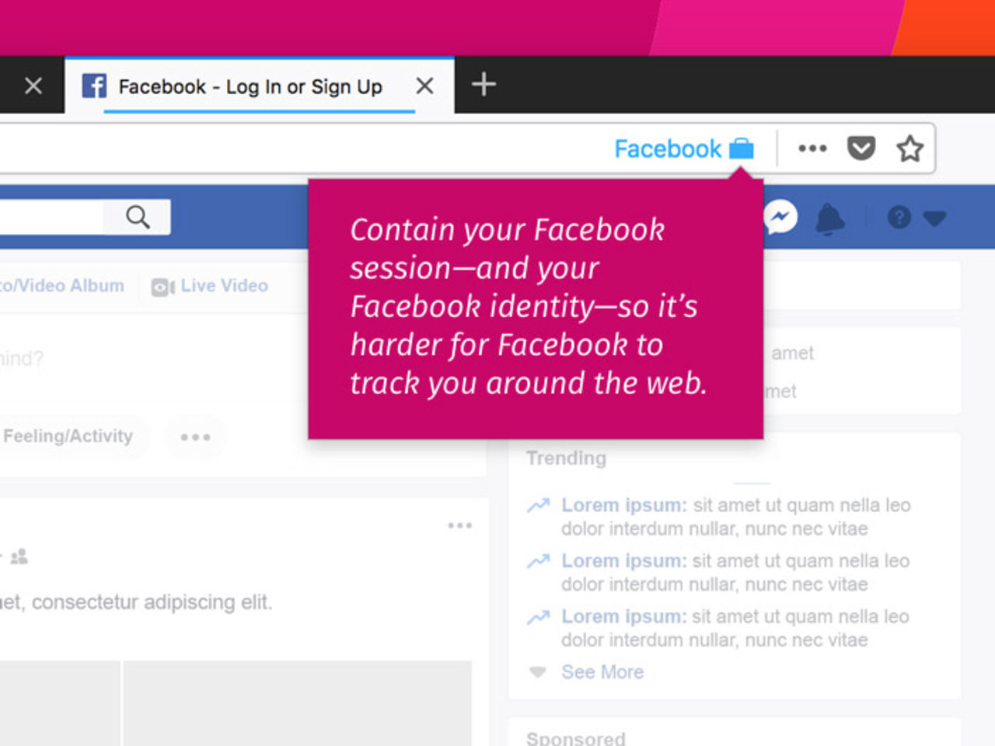Click the Facebook Container briefcase icon
This screenshot has width=995, height=746.
pyautogui.click(x=742, y=148)
